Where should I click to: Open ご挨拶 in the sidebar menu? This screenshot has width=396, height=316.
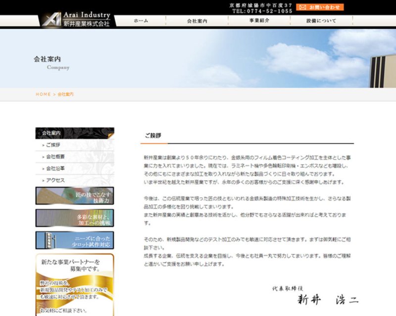(x=53, y=145)
